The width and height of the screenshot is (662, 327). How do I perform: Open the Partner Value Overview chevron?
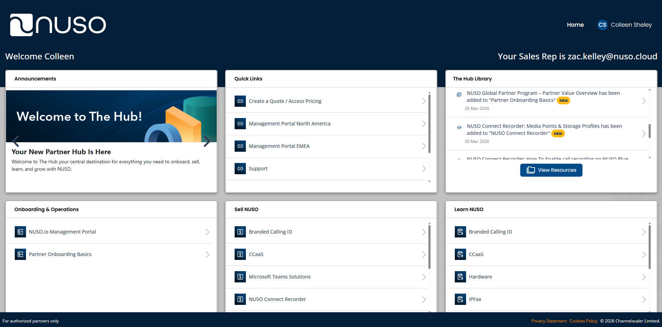(644, 101)
